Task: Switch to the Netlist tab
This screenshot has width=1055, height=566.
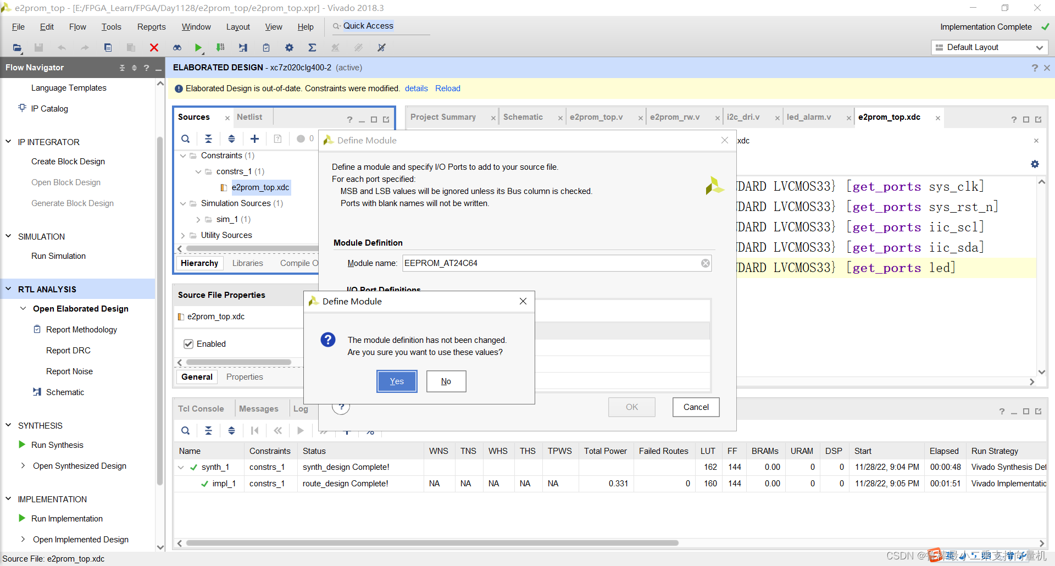Action: point(249,117)
